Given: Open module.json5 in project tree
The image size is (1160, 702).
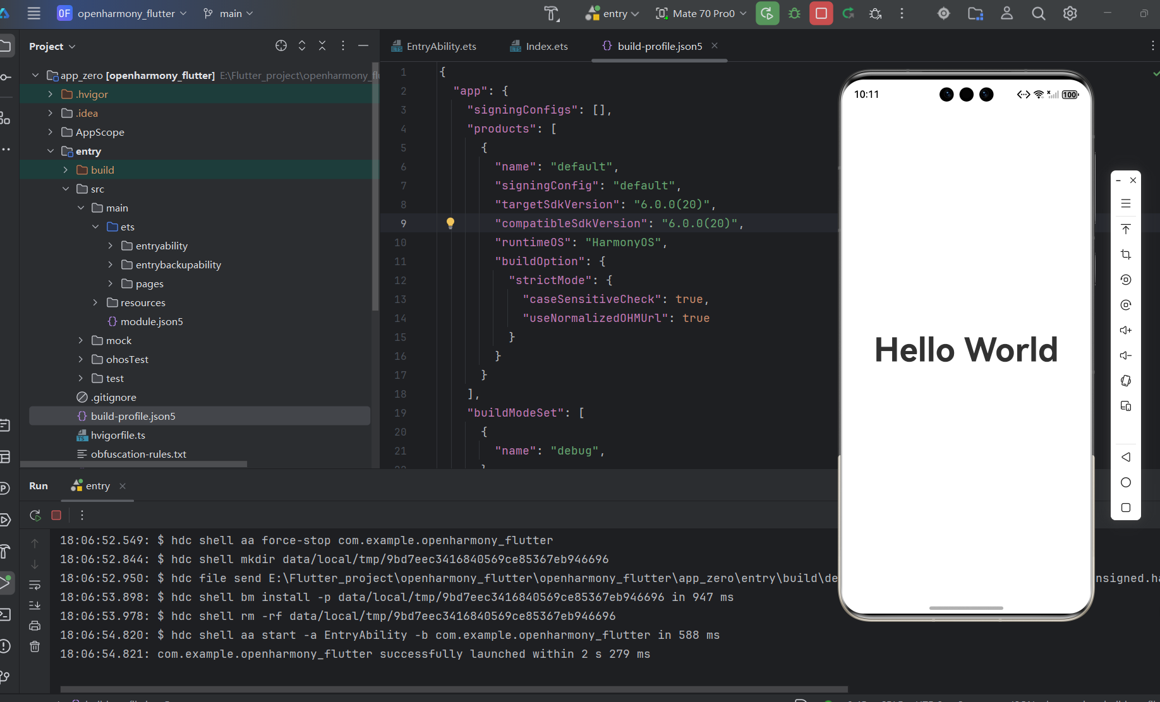Looking at the screenshot, I should [145, 321].
